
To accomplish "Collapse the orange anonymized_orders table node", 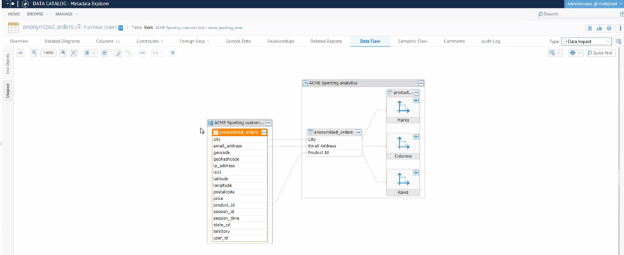I will point(264,132).
